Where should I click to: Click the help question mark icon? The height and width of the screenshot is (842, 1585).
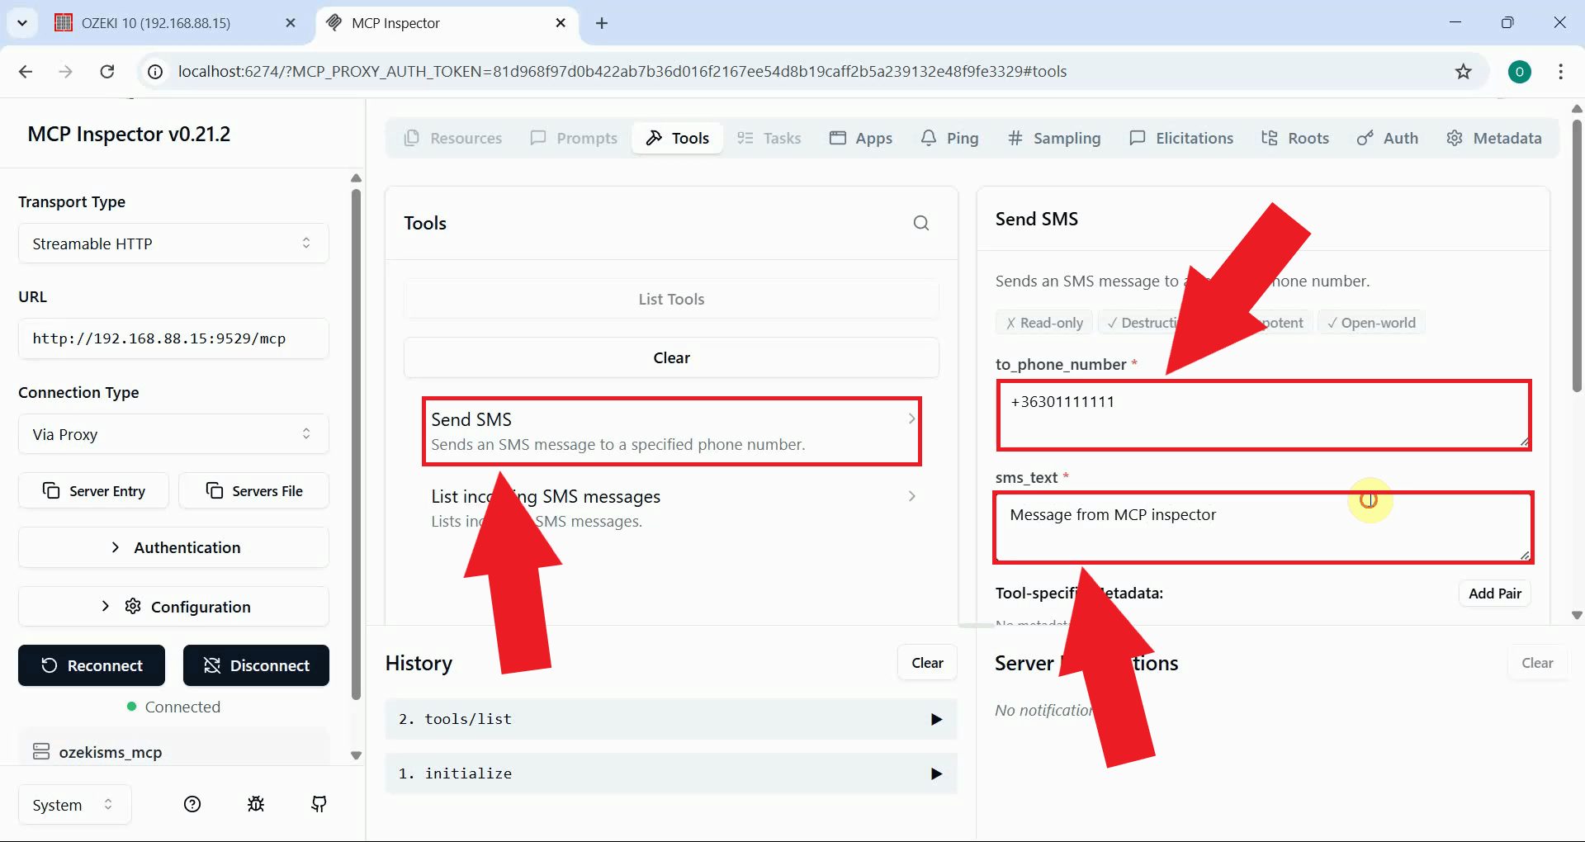tap(192, 804)
